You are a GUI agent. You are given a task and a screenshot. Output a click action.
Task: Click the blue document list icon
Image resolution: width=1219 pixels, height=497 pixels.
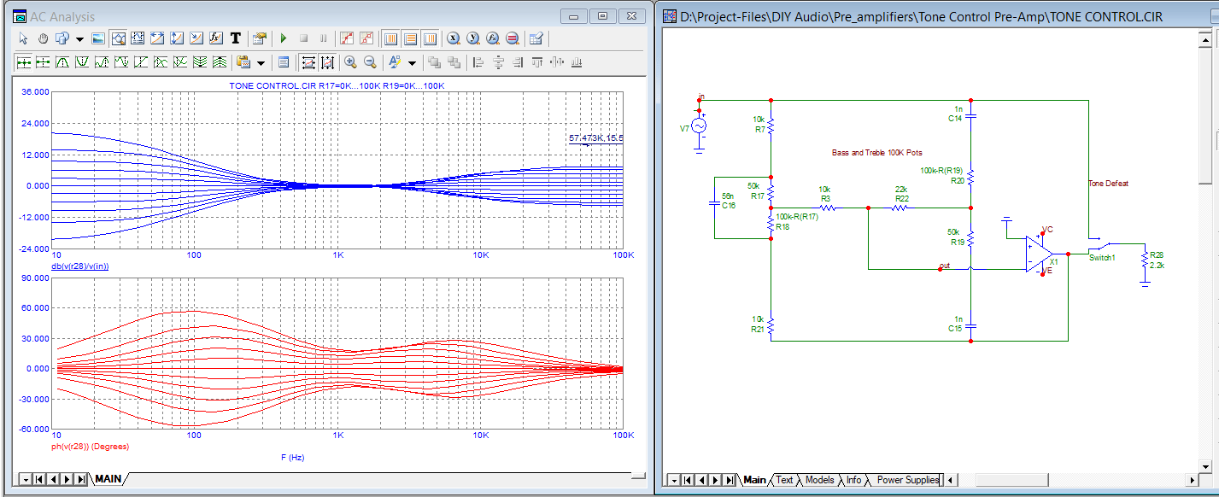tap(284, 62)
